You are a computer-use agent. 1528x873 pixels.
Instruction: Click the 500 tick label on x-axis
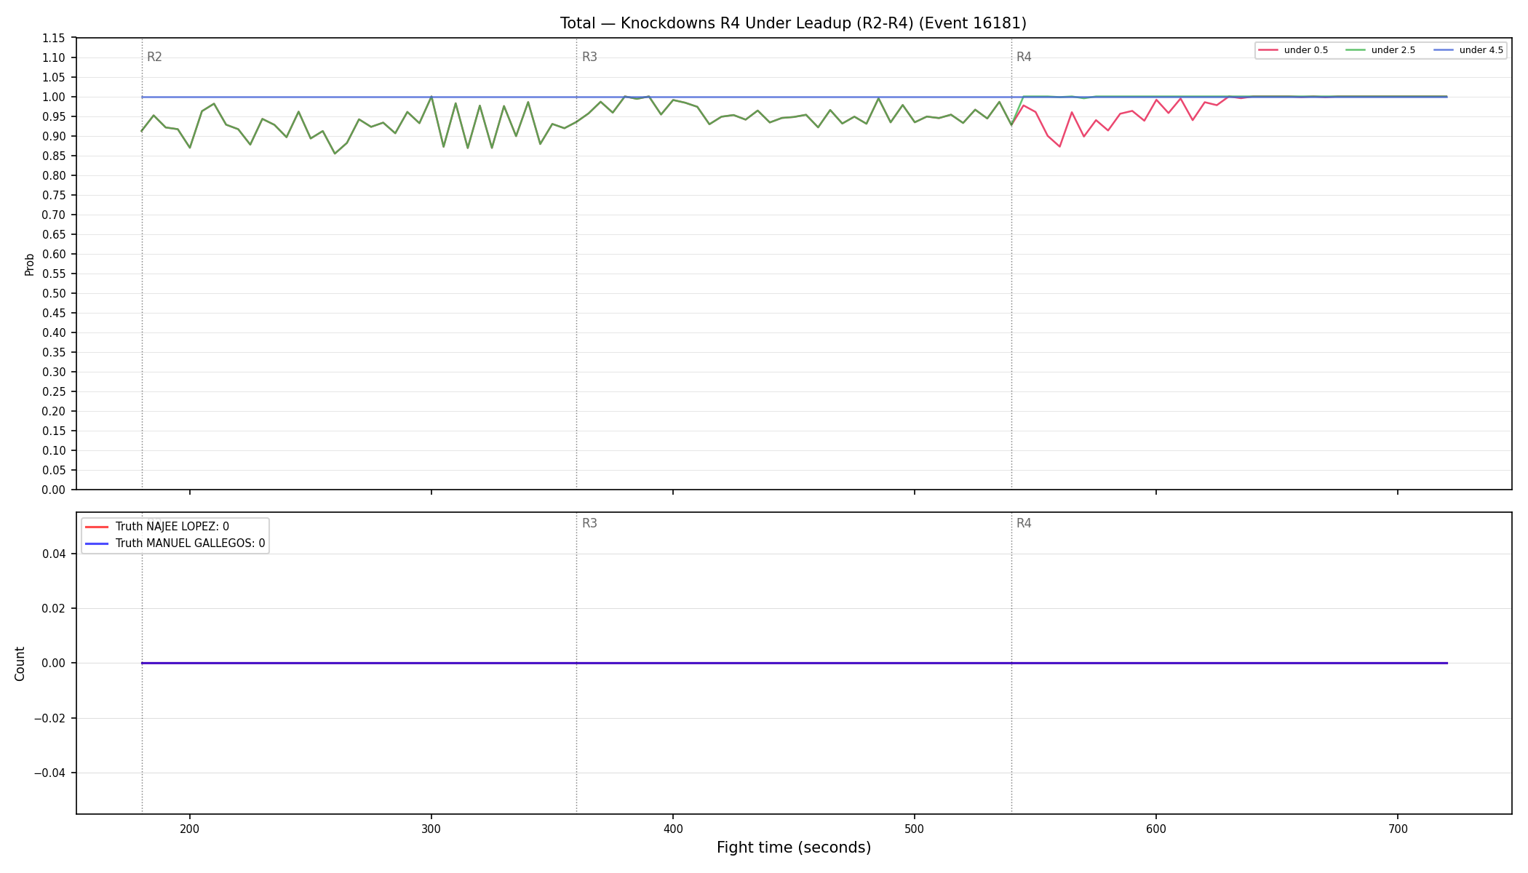(x=915, y=829)
